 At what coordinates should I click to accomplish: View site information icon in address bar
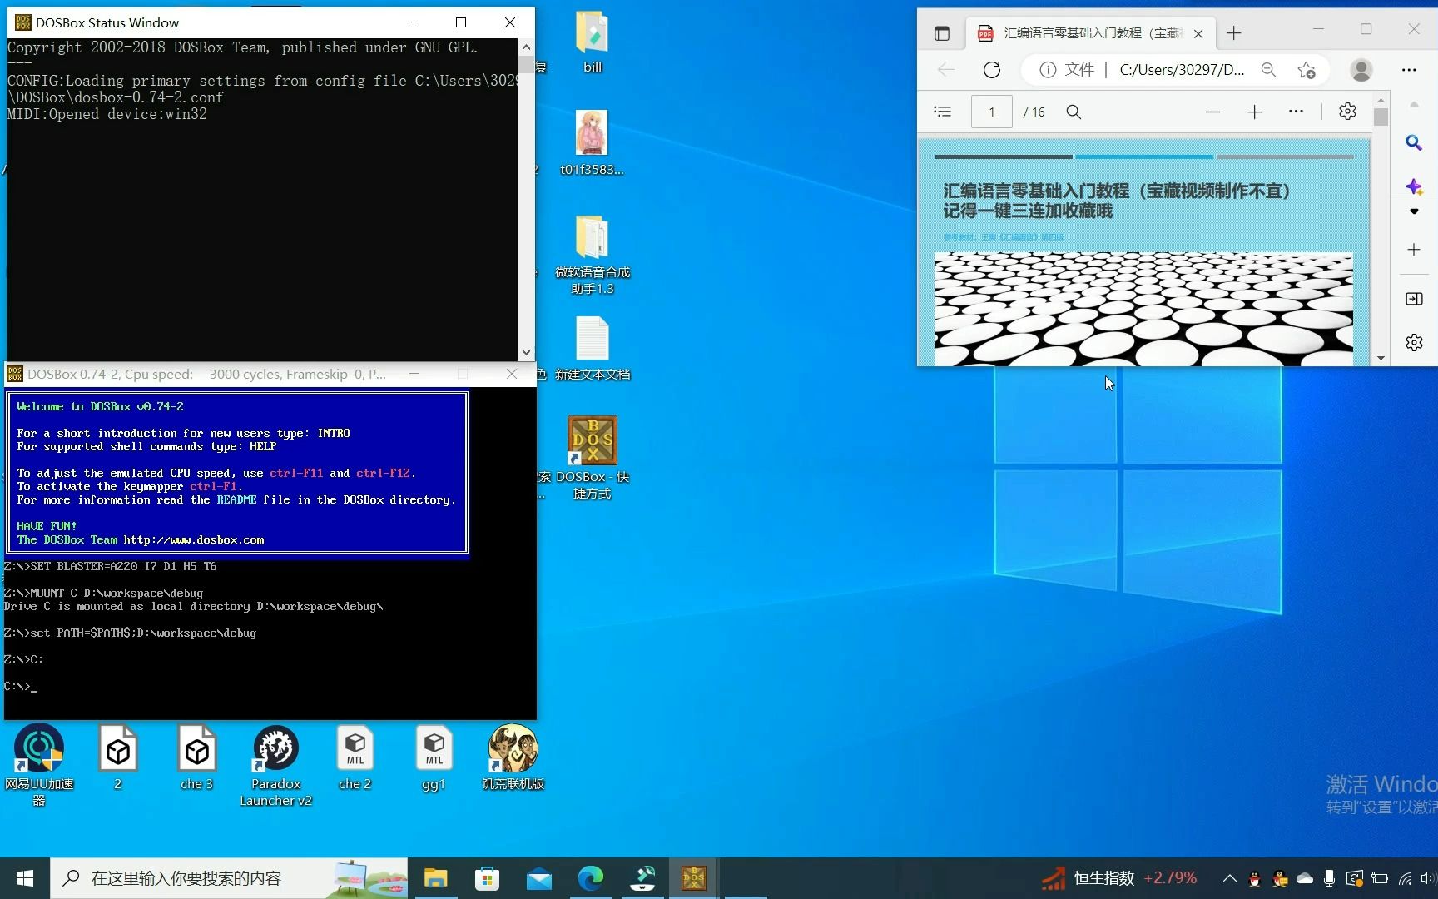coord(1048,70)
